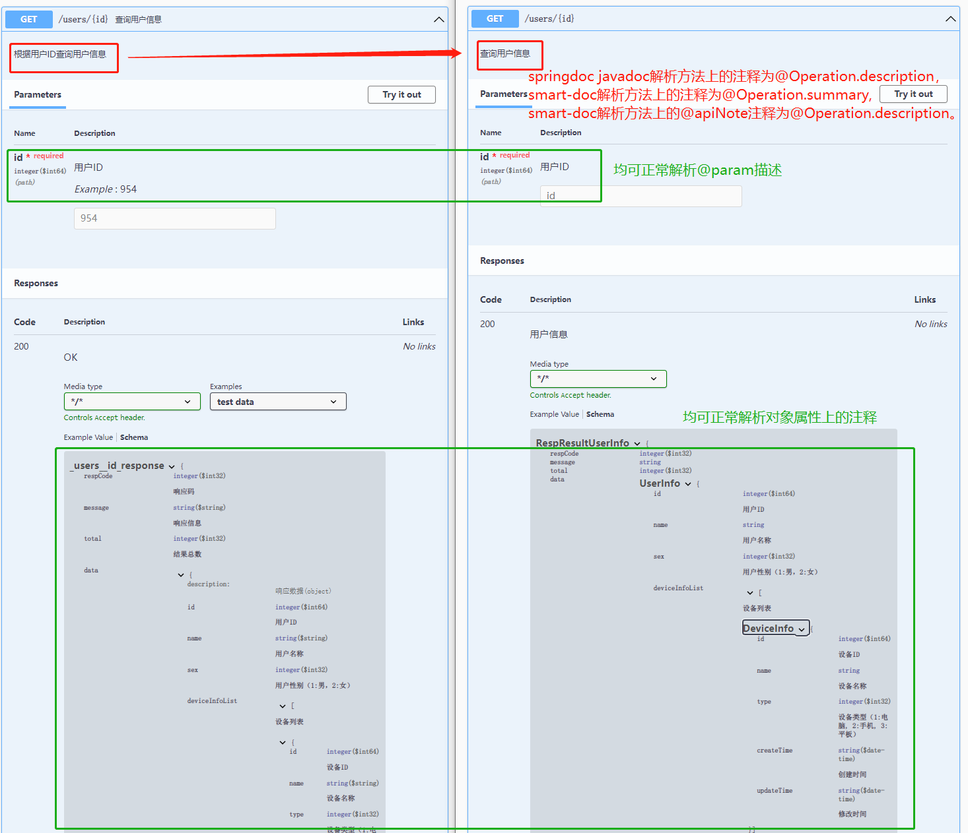Viewport: 968px width, 833px height.
Task: Click the 'Example : 954' text
Action: click(106, 189)
